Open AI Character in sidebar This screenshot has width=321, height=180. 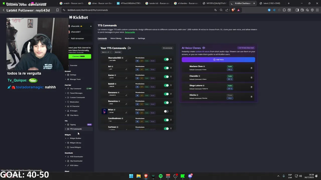click(x=74, y=106)
